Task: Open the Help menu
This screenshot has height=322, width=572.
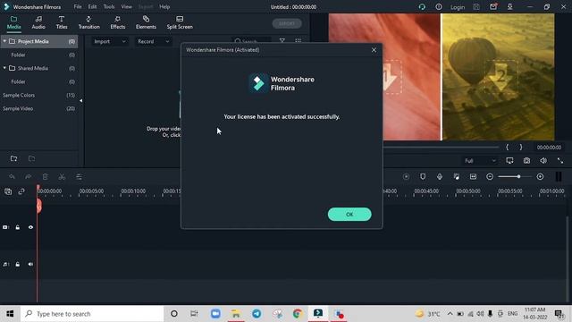Action: (164, 6)
